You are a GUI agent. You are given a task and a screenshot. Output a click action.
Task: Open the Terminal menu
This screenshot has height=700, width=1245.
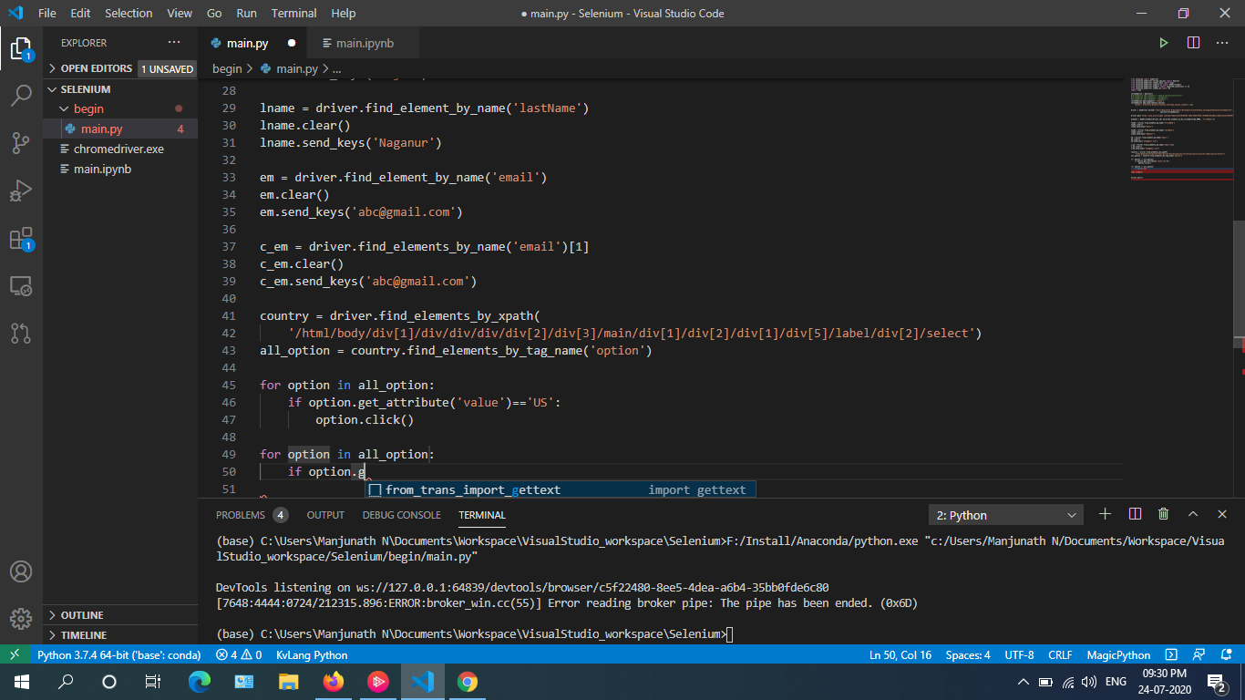click(293, 13)
